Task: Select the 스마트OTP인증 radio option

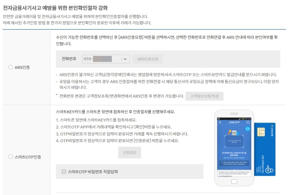Action: pyautogui.click(x=11, y=157)
